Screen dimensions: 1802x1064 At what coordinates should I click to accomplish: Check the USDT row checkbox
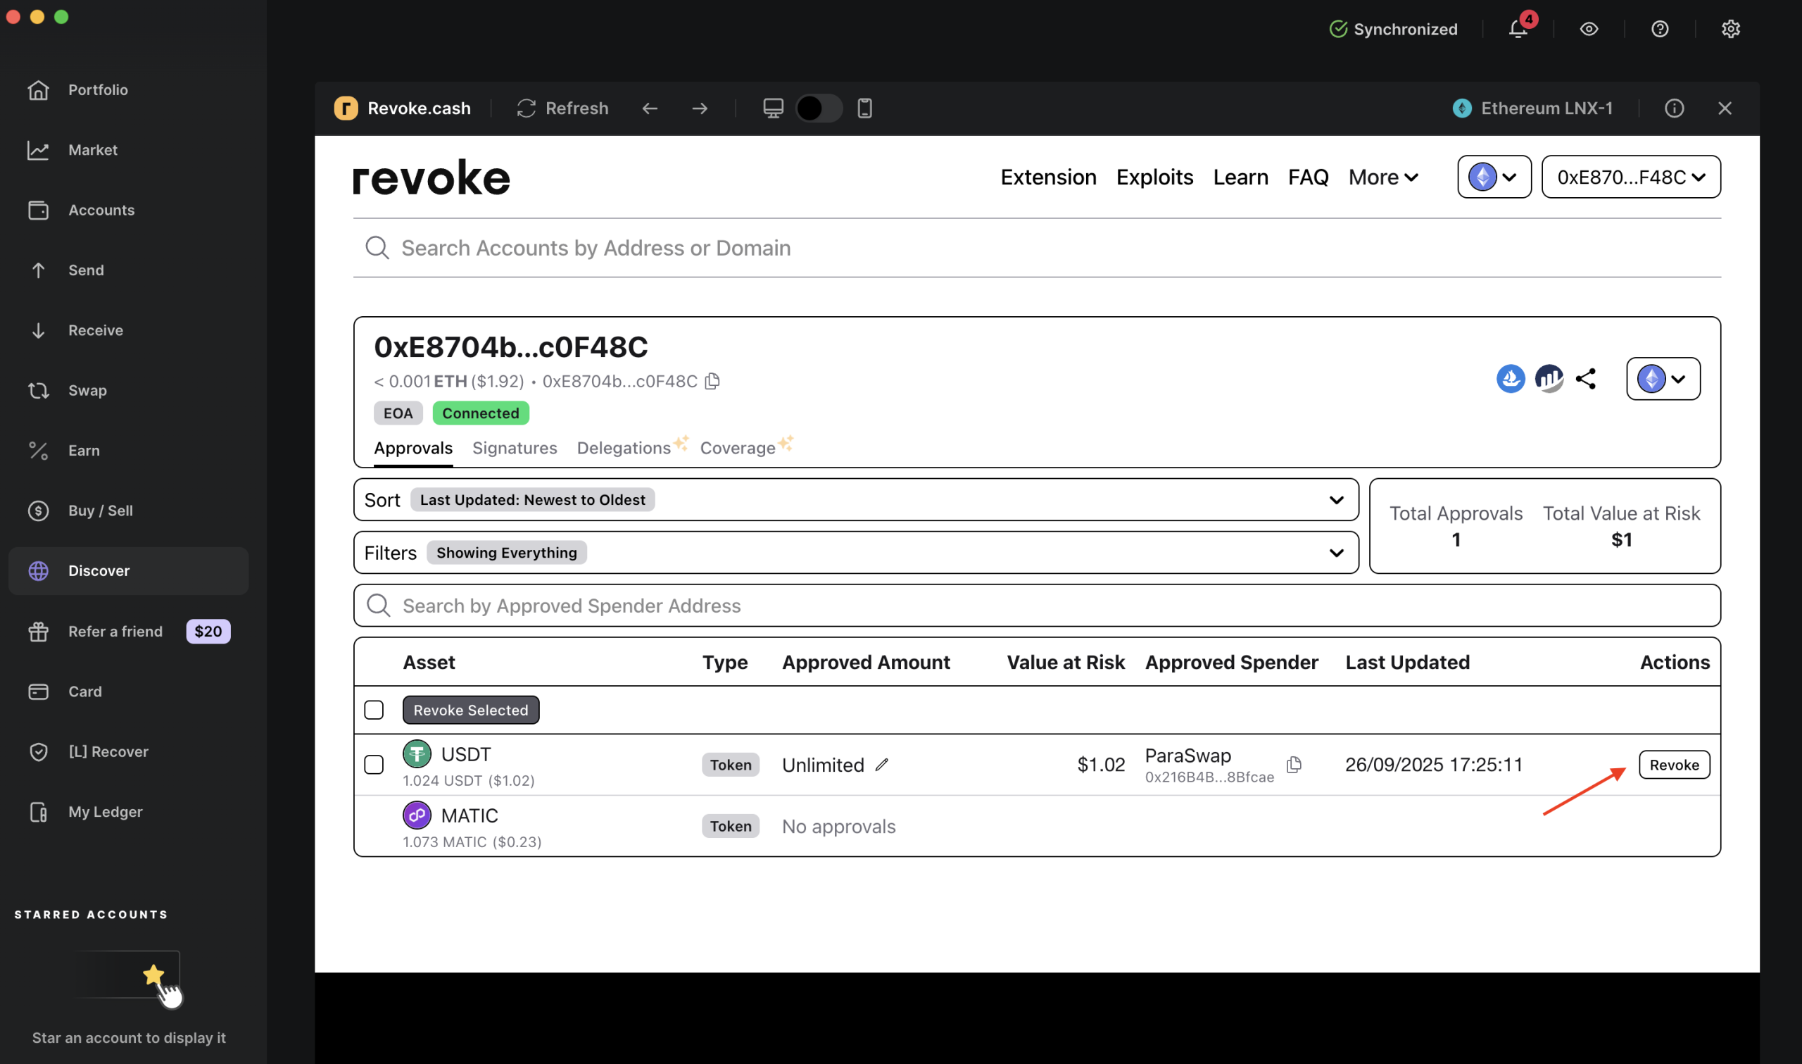point(374,765)
